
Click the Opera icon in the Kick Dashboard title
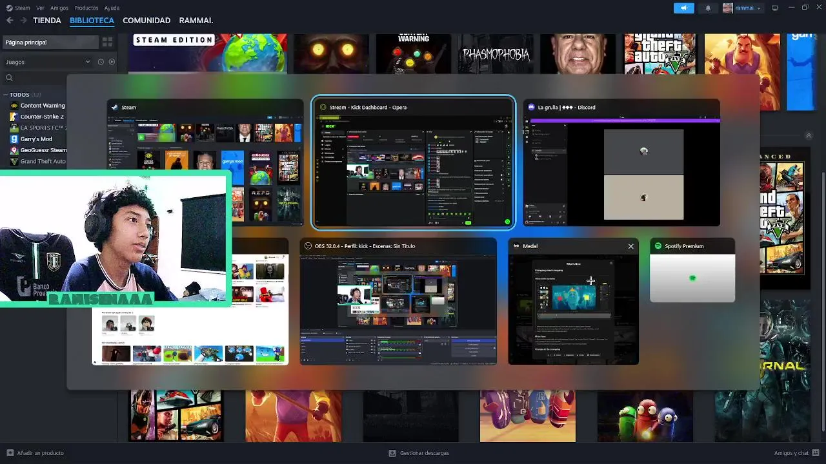(x=323, y=107)
